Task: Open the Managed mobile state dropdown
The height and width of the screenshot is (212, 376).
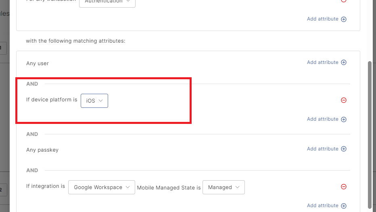Action: 224,187
